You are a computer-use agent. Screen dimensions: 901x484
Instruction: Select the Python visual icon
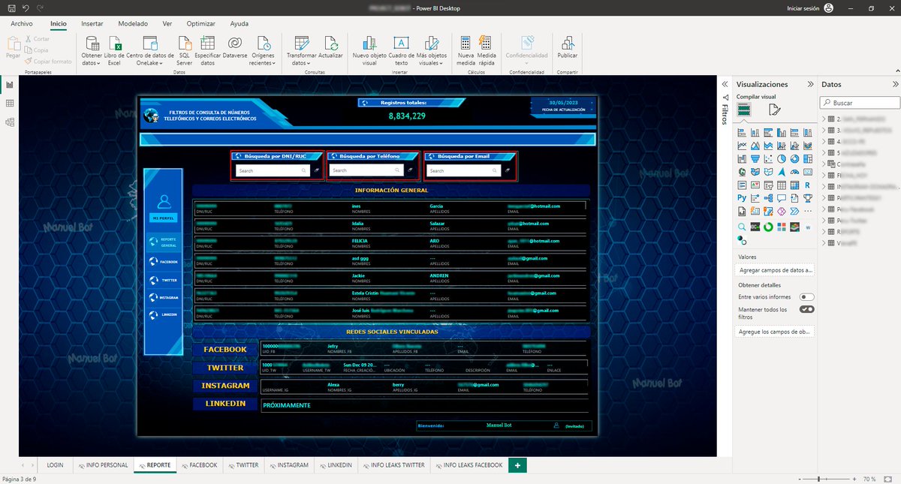pyautogui.click(x=742, y=198)
